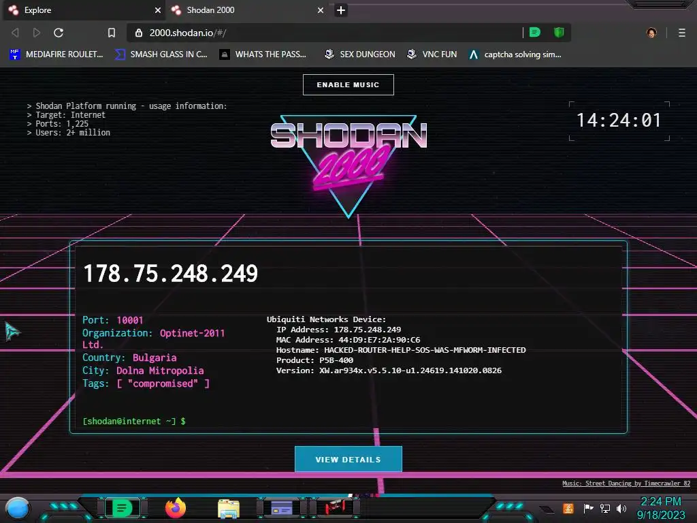The width and height of the screenshot is (697, 523).
Task: Open green chat app on taskbar
Action: pyautogui.click(x=123, y=508)
